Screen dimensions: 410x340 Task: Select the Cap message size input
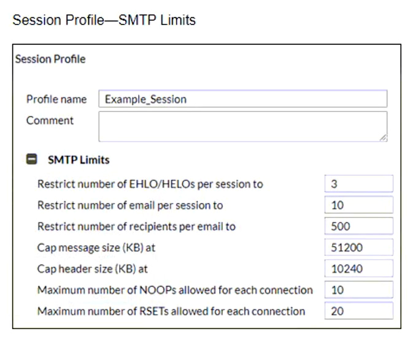(x=358, y=247)
